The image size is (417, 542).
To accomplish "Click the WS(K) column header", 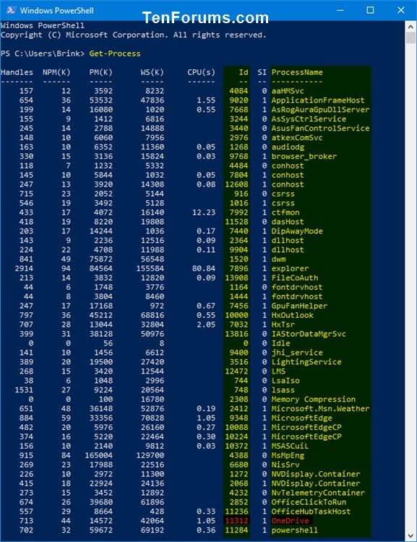I will point(152,72).
